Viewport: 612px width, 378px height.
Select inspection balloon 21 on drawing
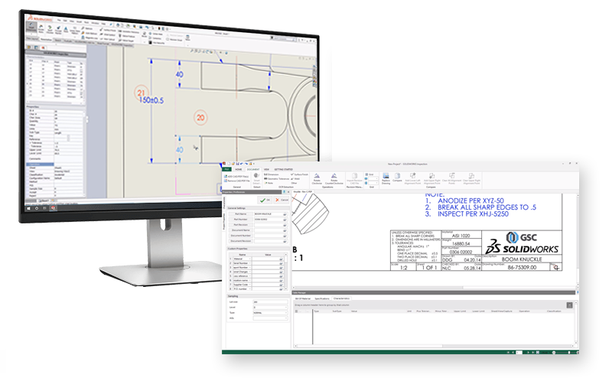(x=141, y=93)
